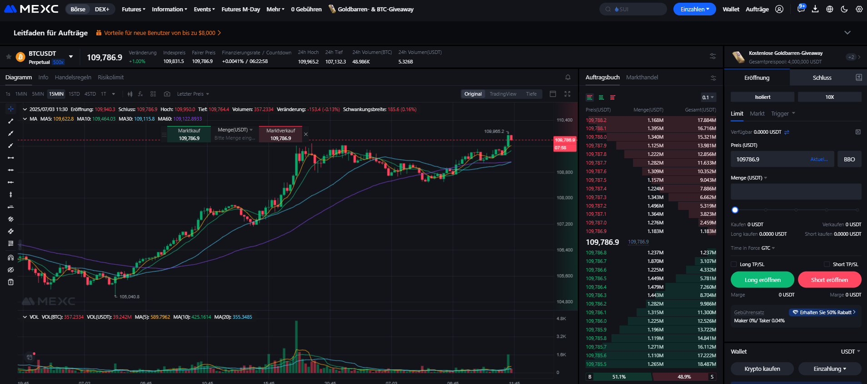
Task: Open the chart layout grid options
Action: coord(153,94)
